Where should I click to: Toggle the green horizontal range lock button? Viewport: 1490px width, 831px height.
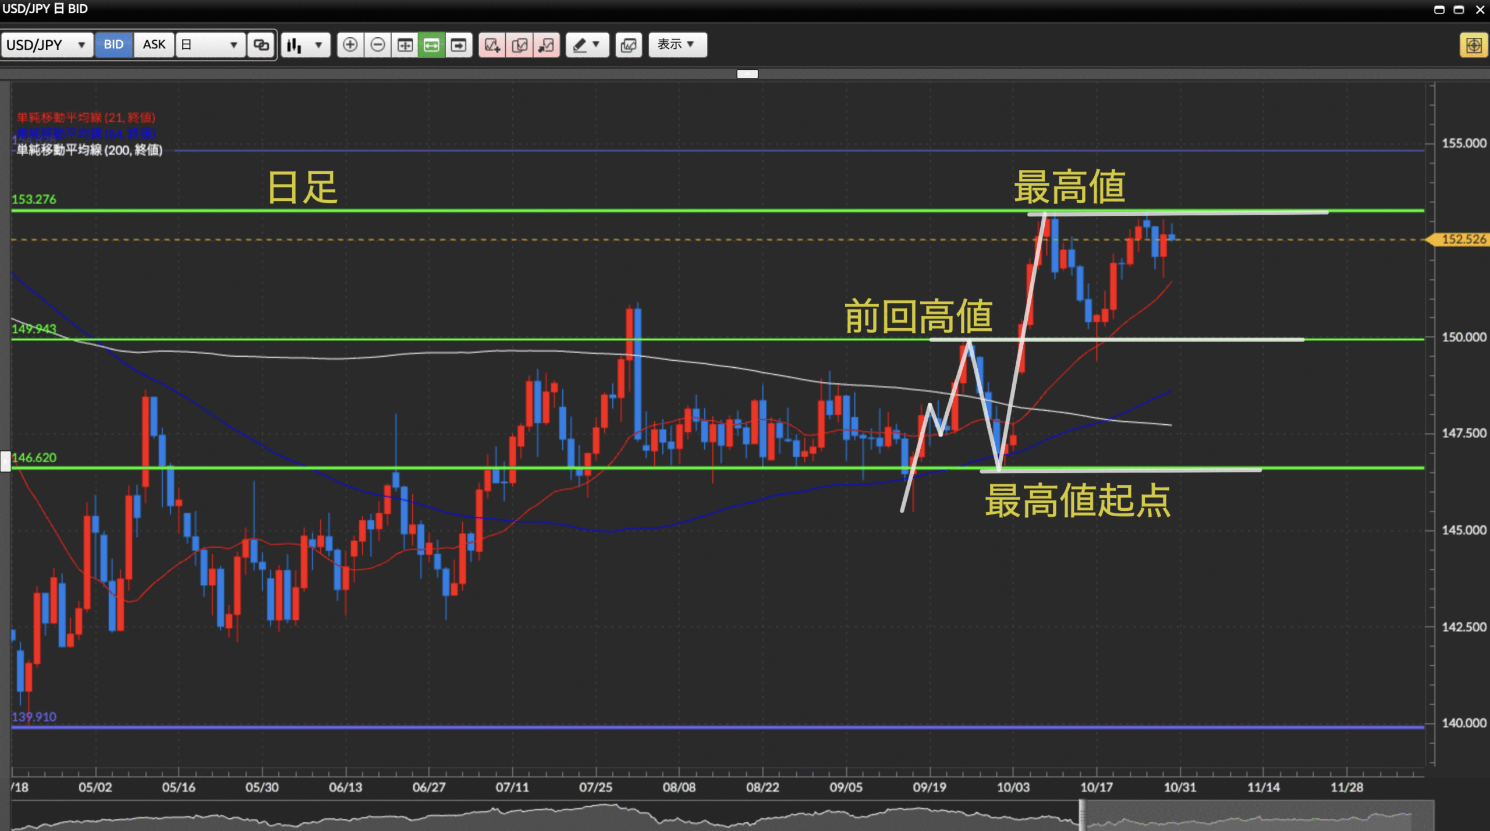point(431,45)
